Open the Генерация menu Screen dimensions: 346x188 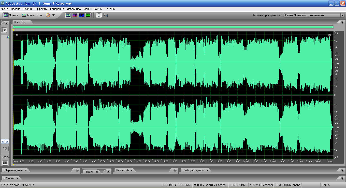[x=57, y=9]
